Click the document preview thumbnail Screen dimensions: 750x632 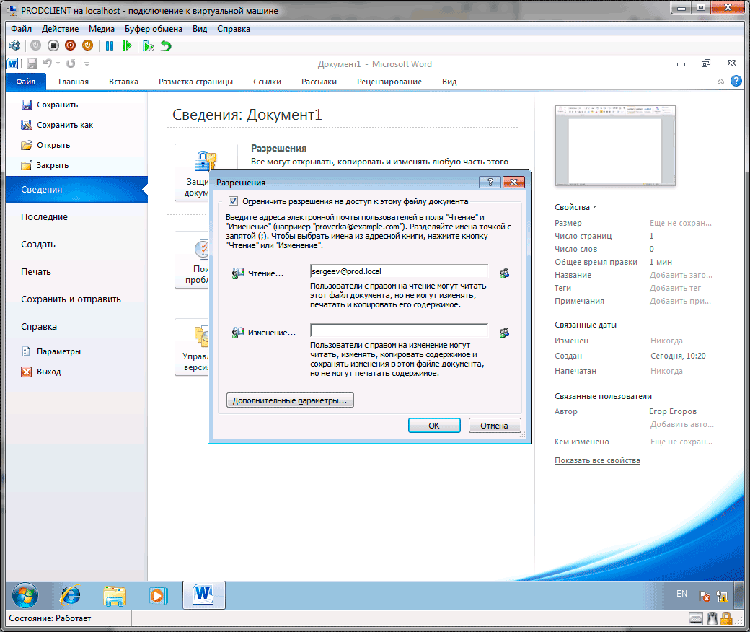pos(615,146)
